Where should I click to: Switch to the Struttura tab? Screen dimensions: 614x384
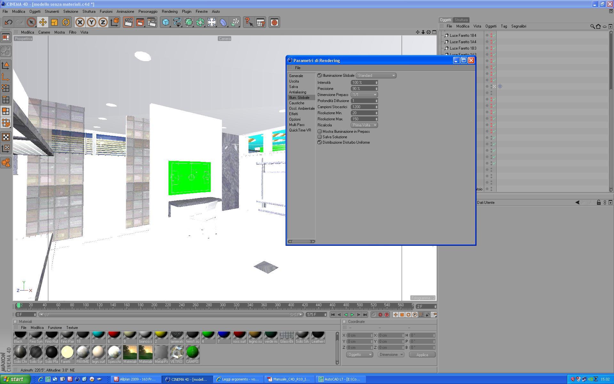coord(461,20)
